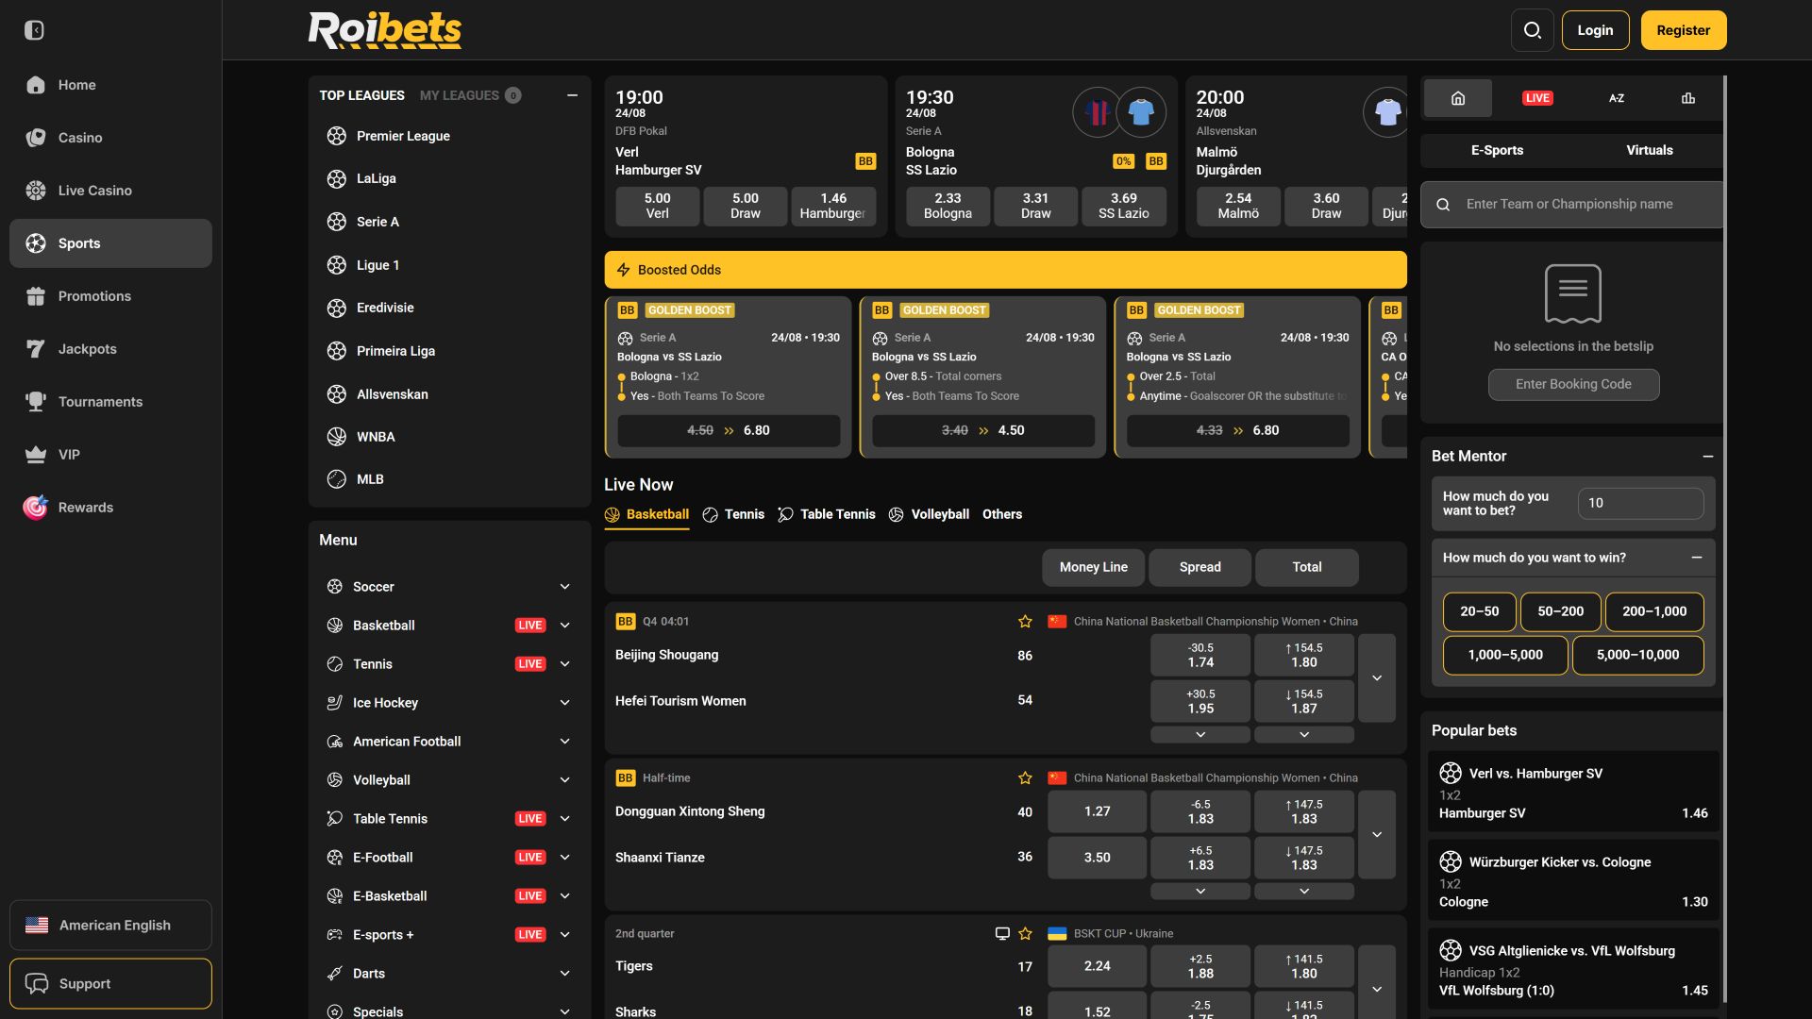
Task: Switch to My Leagues tab
Action: [469, 95]
